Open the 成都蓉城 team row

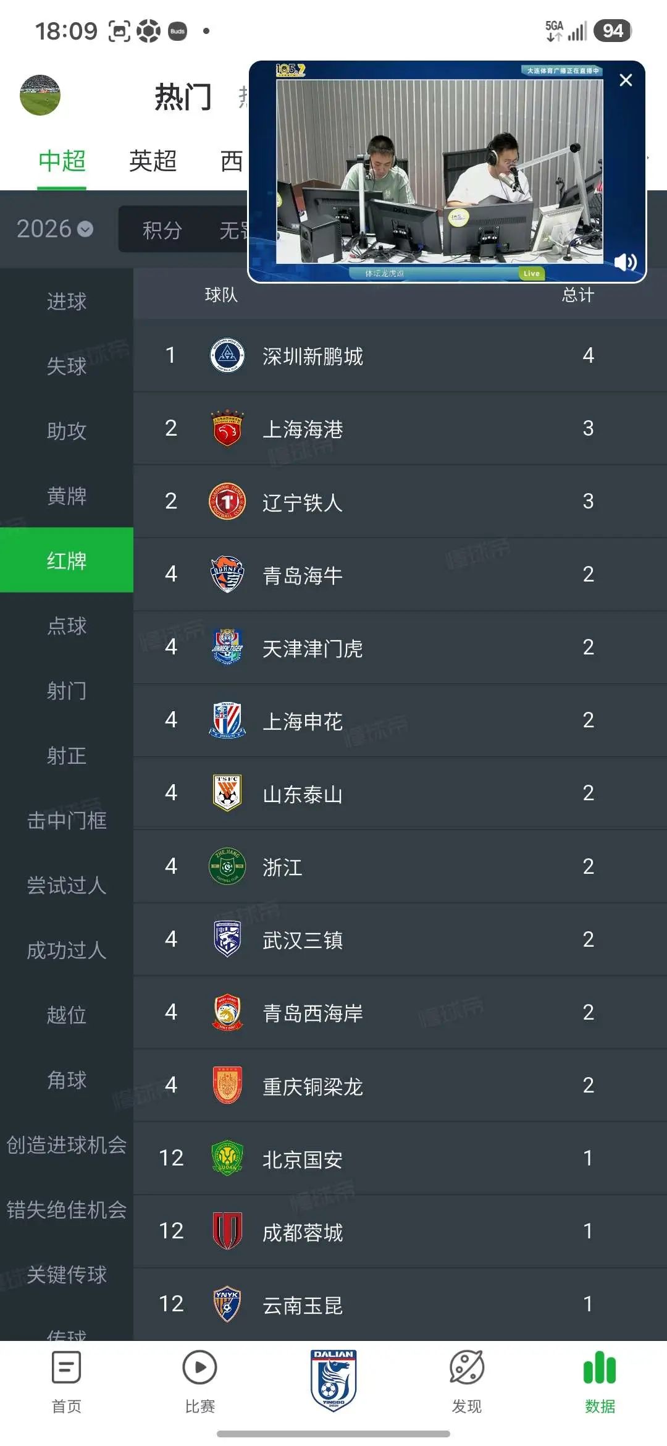pos(400,1231)
